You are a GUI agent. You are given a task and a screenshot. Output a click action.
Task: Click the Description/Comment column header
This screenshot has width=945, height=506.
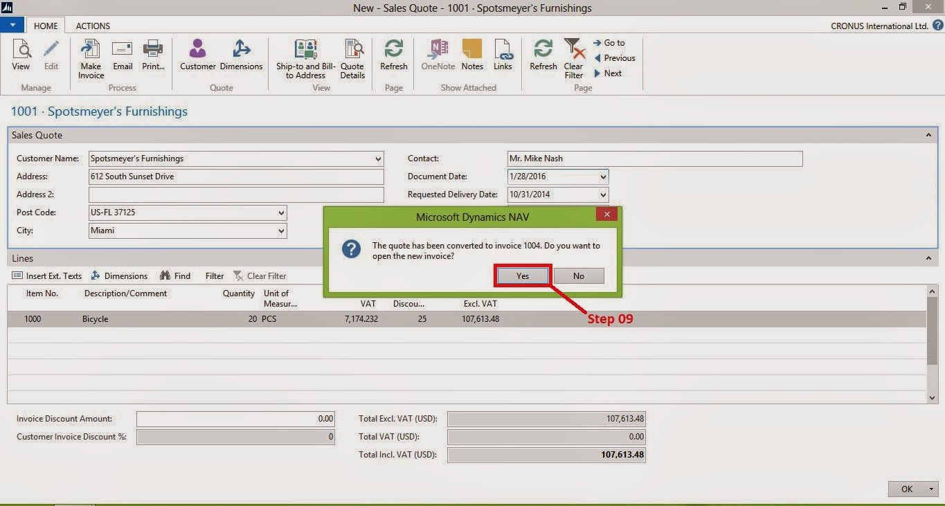tap(125, 293)
